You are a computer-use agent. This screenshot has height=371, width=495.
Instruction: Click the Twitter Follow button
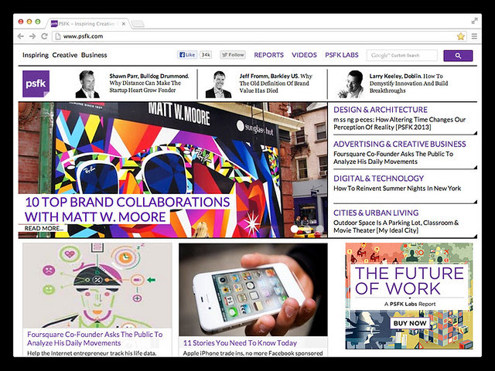233,55
